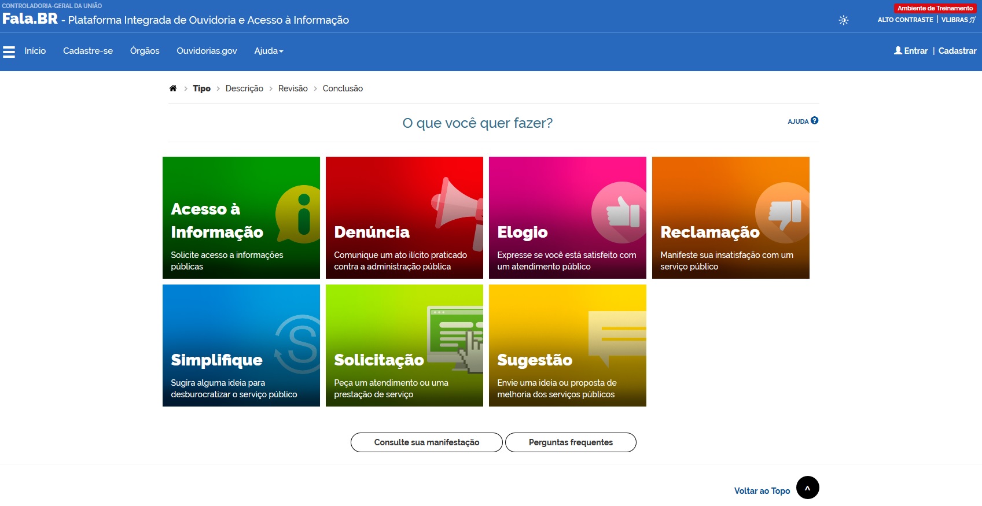This screenshot has height=506, width=982.
Task: Click the sun brightness icon
Action: pyautogui.click(x=844, y=20)
